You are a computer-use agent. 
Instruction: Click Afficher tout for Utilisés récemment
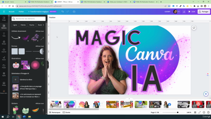coord(40,31)
